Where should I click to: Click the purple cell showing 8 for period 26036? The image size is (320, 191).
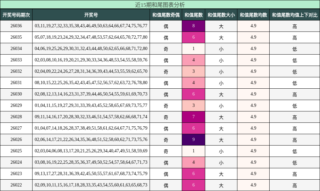click(193, 25)
